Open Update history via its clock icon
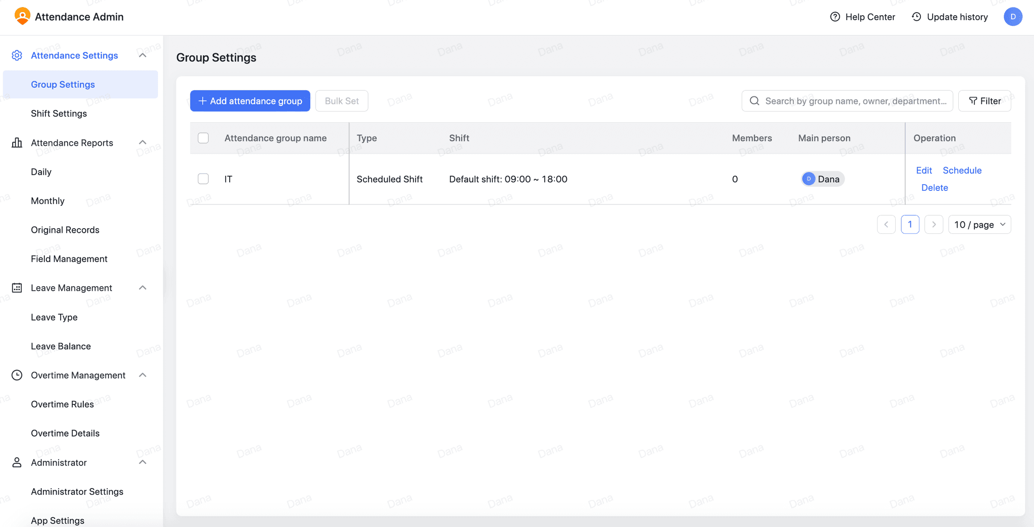Image resolution: width=1034 pixels, height=527 pixels. pos(916,17)
